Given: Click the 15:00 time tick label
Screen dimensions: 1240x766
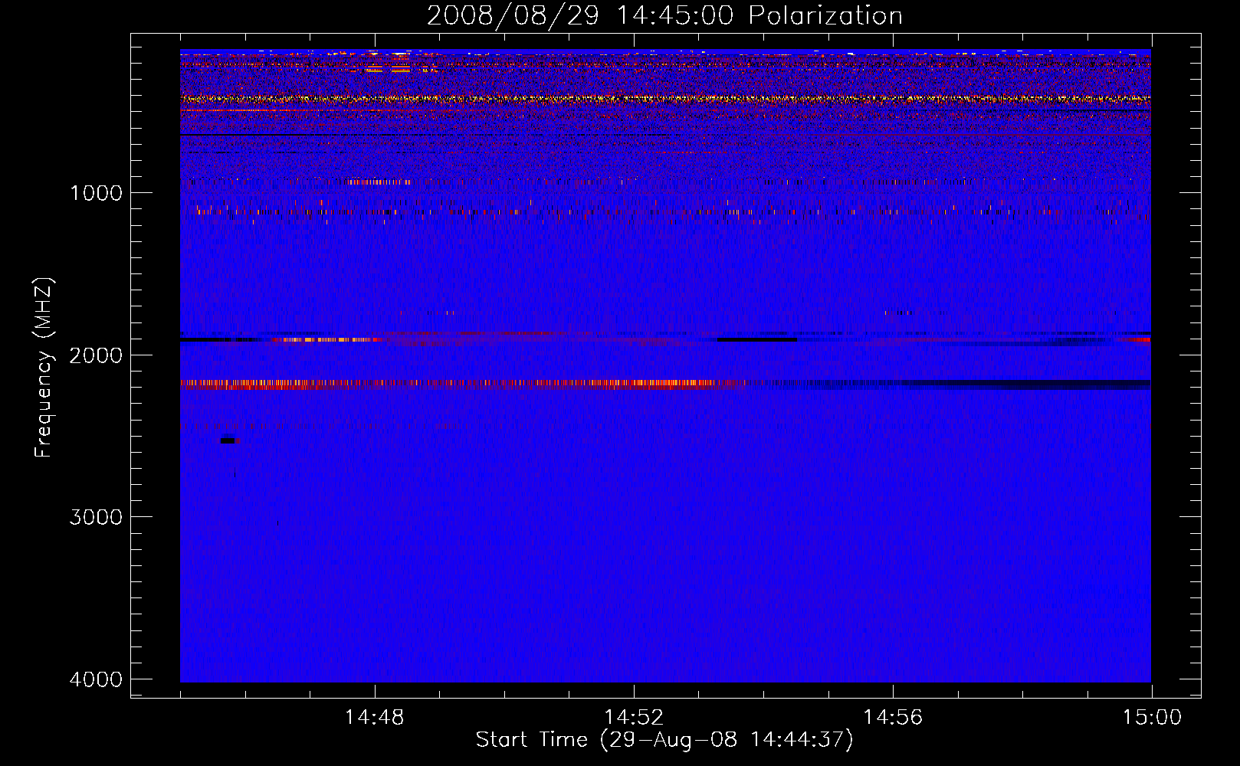Looking at the screenshot, I should point(1152,718).
